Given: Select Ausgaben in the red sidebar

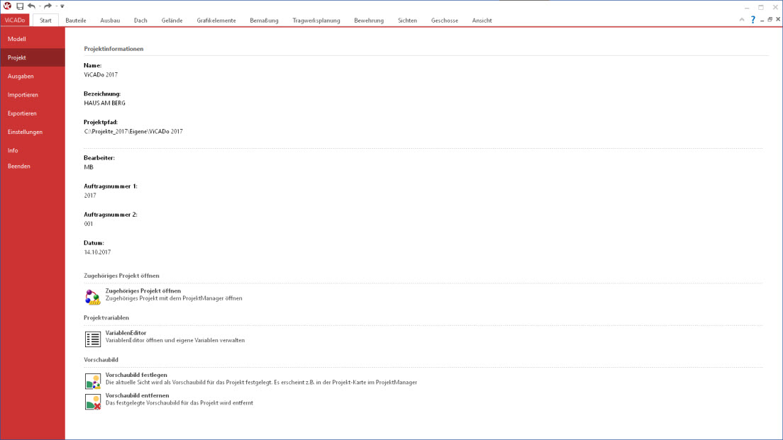Looking at the screenshot, I should pyautogui.click(x=33, y=77).
